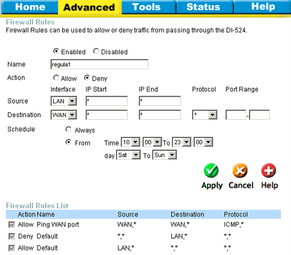
Task: Click the 'ICMP,*' protocol cell
Action: pyautogui.click(x=233, y=225)
